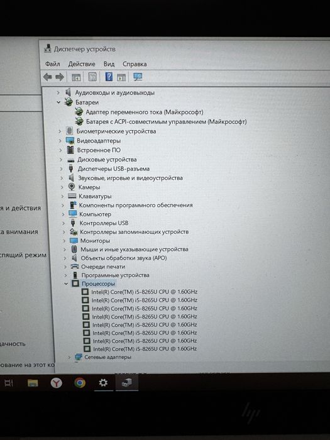Click Device Manager taskbar button
This screenshot has height=440, width=330.
[x=127, y=382]
